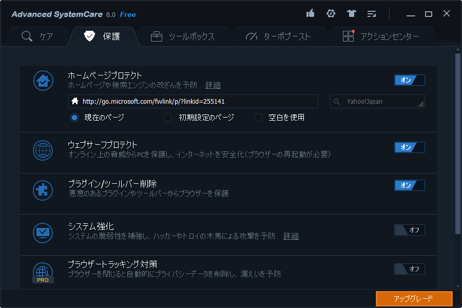Click the PRO browser tracking globe icon
This screenshot has width=462, height=308.
pos(43,271)
